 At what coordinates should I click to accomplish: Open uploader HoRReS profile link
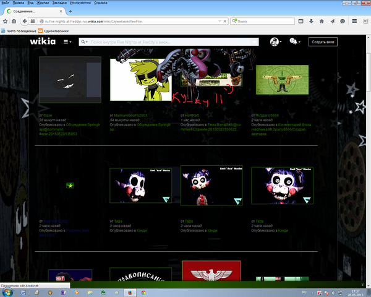pos(192,115)
